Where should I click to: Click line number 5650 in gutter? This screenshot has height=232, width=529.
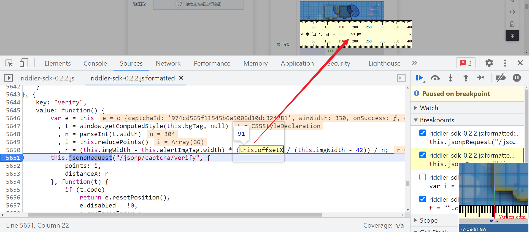click(x=13, y=150)
